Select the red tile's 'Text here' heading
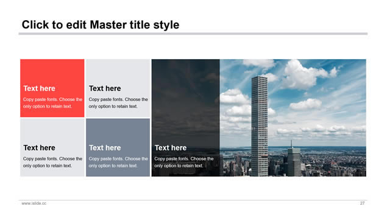The width and height of the screenshot is (387, 220). tap(39, 88)
